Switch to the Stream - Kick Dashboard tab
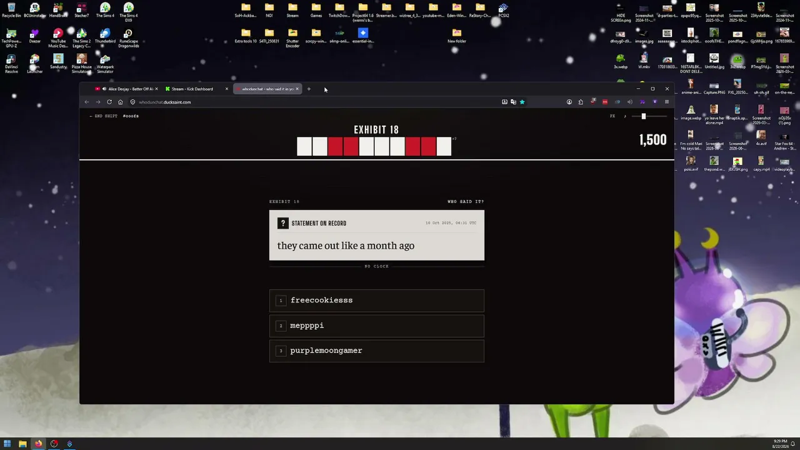 pyautogui.click(x=196, y=89)
